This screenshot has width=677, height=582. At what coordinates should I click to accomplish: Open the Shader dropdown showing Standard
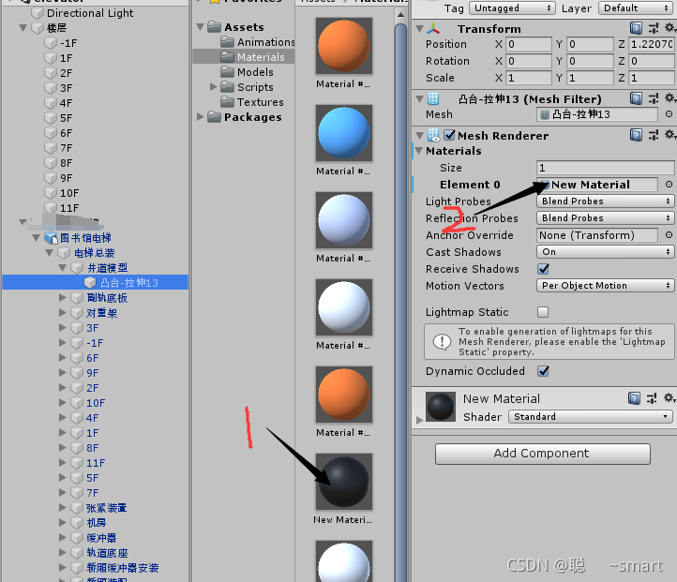click(x=590, y=416)
